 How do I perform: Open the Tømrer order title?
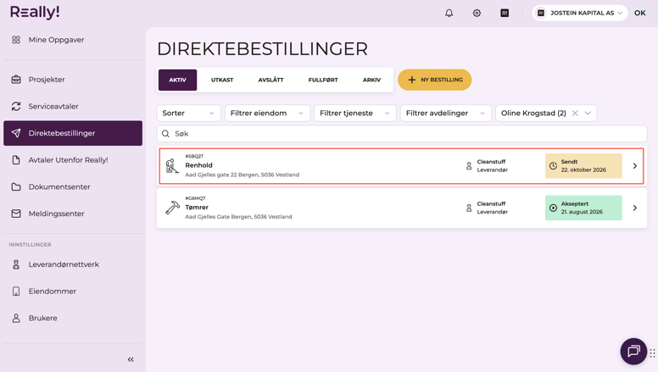pyautogui.click(x=197, y=207)
